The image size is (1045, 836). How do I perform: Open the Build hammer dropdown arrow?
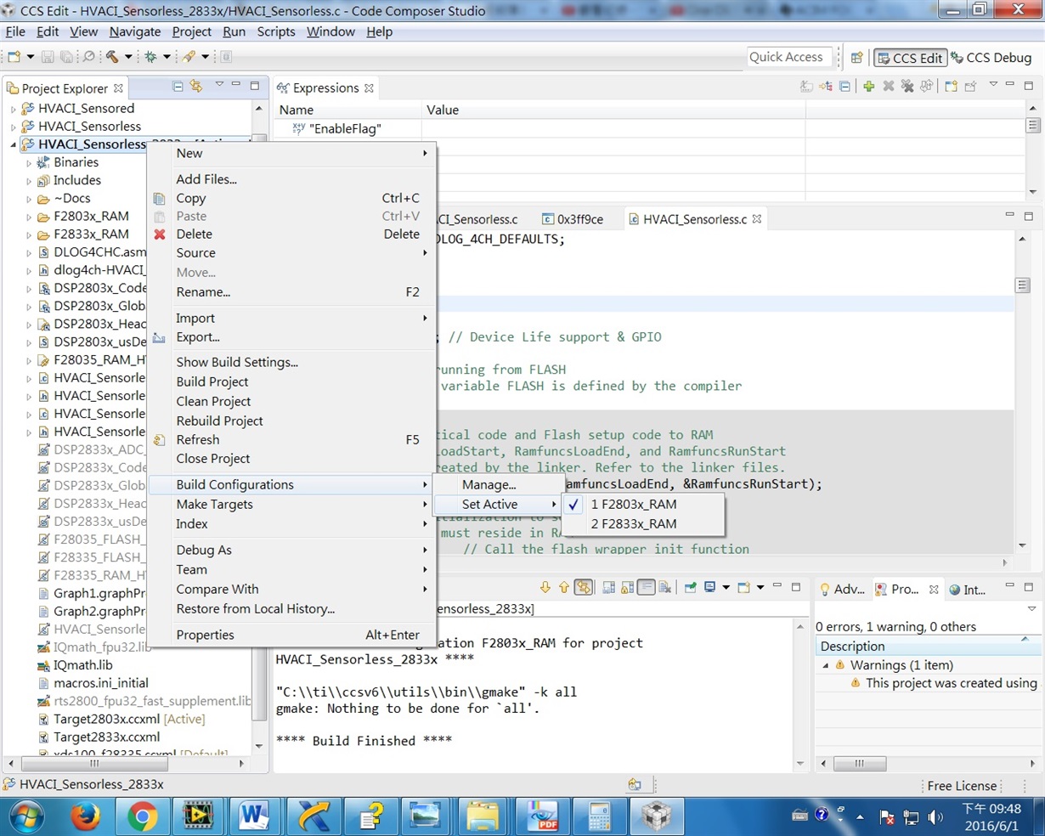point(128,57)
